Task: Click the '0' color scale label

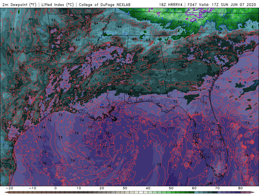Action: click(x=55, y=188)
